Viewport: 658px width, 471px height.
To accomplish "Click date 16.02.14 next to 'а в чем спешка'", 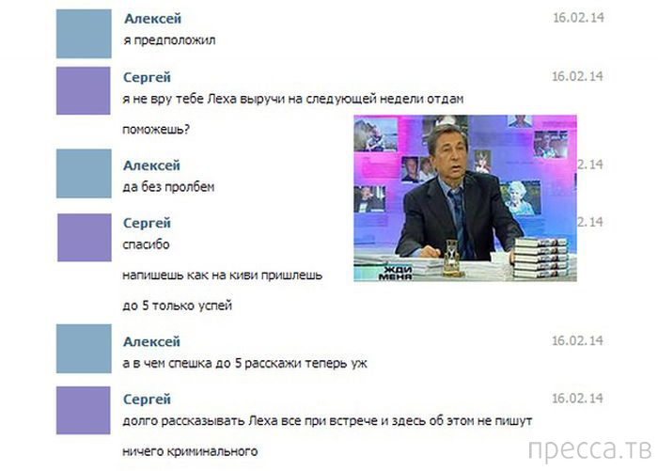I will [x=577, y=340].
